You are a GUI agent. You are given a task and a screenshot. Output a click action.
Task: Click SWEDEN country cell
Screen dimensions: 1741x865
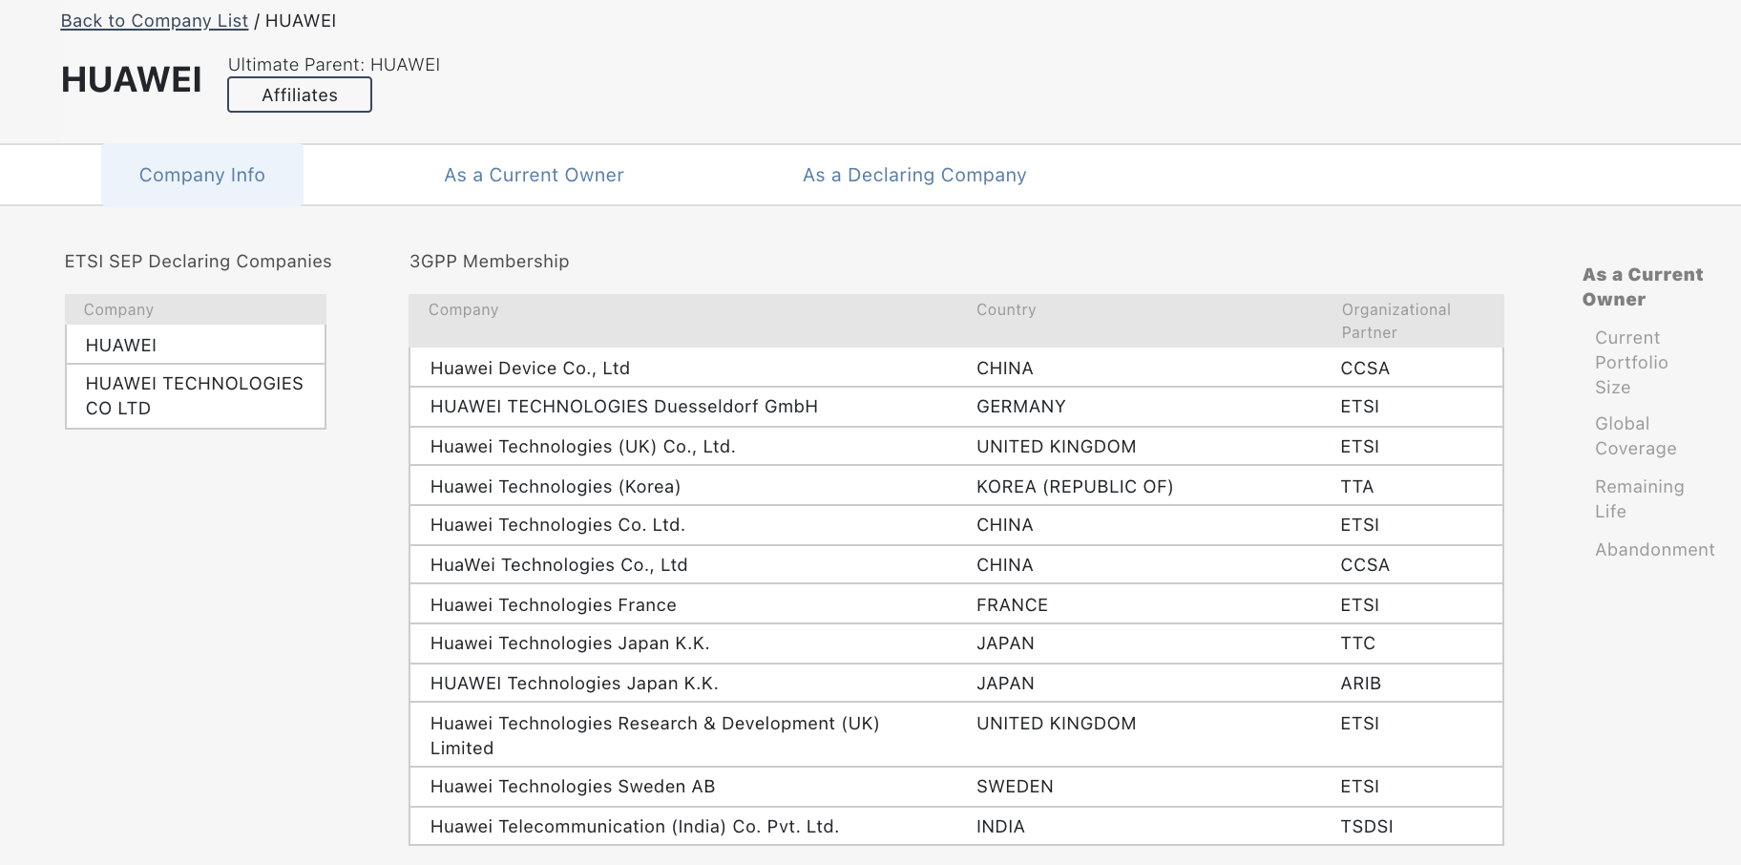click(x=1015, y=787)
